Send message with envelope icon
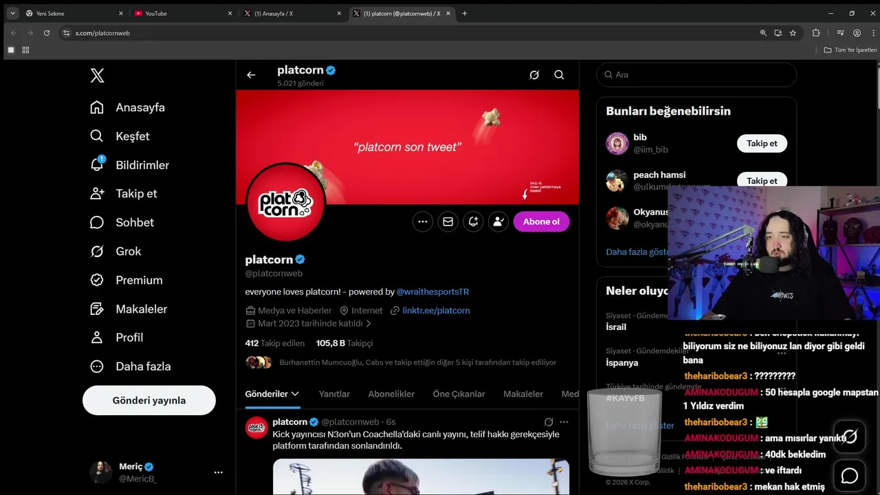Viewport: 880px width, 495px height. pyautogui.click(x=448, y=221)
